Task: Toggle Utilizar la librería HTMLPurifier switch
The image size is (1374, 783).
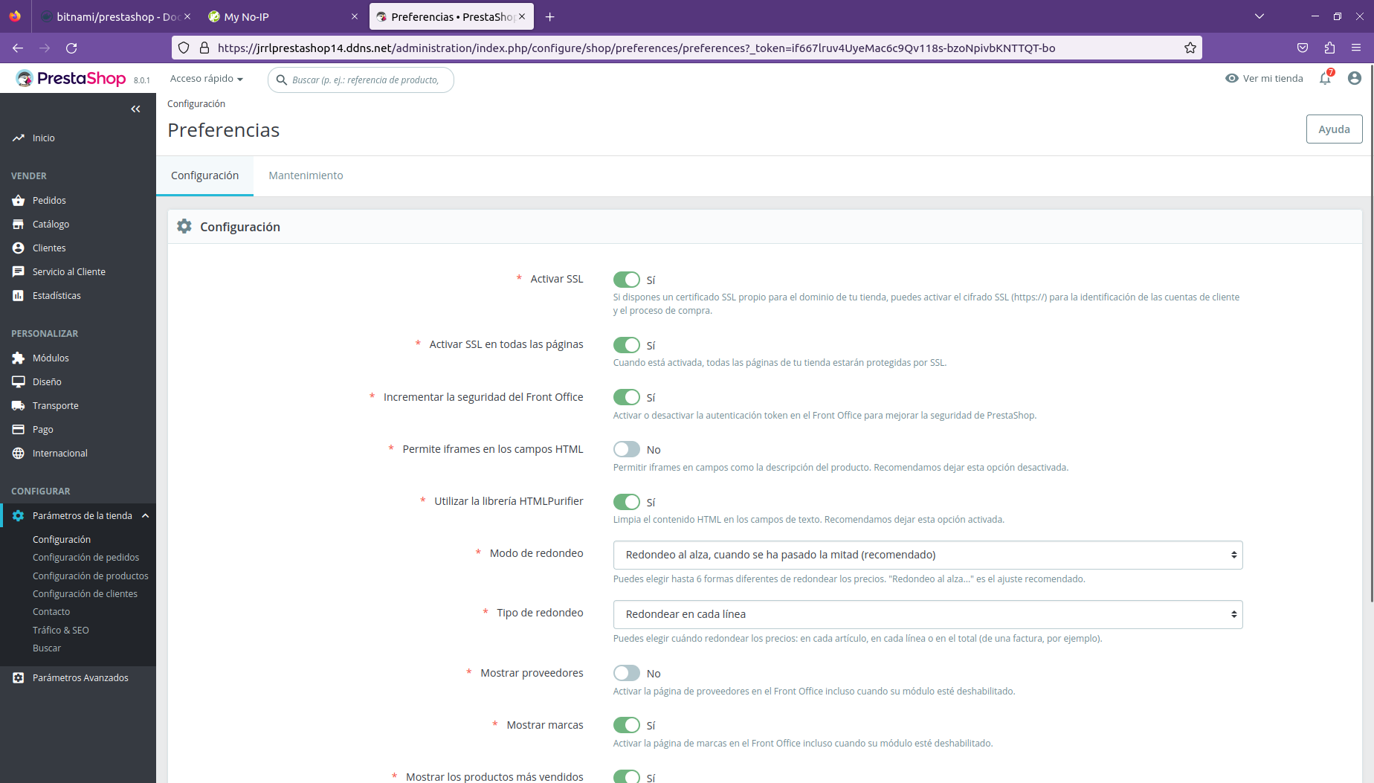Action: coord(627,502)
